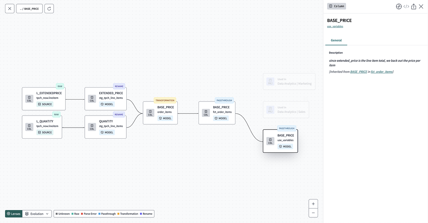428x223 pixels.
Task: Select the BASE_PRICE fct_order_items node
Action: (x=217, y=113)
